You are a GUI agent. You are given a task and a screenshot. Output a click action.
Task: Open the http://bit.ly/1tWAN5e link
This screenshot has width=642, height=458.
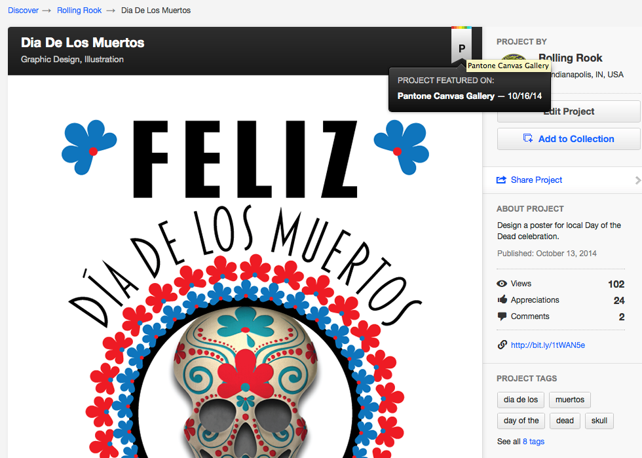548,345
